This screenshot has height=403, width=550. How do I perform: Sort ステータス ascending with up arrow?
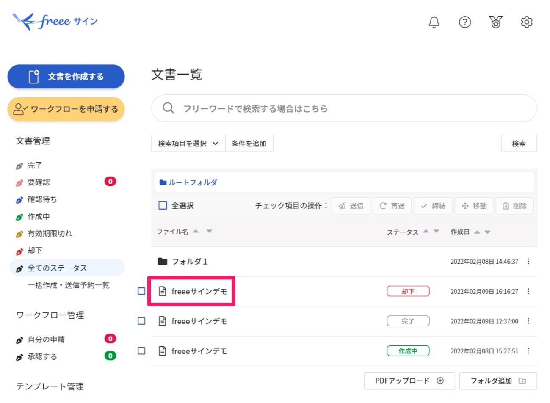coord(426,231)
